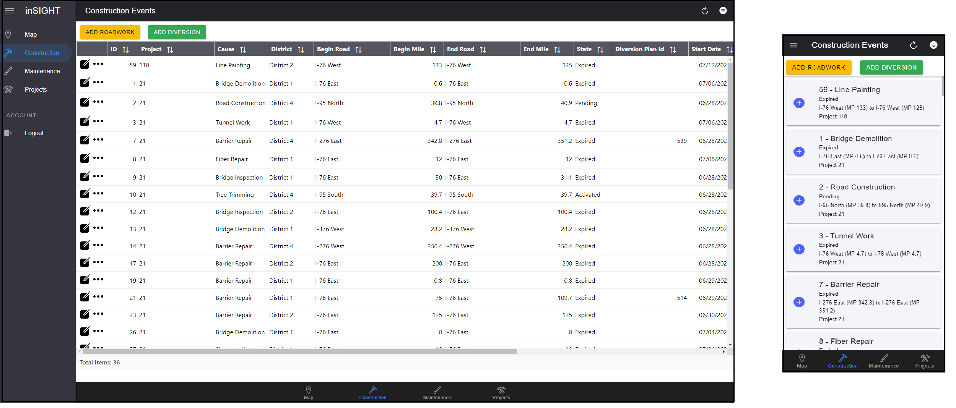Click the vertical scrollbar down arrow
Image resolution: width=956 pixels, height=408 pixels.
(x=730, y=345)
